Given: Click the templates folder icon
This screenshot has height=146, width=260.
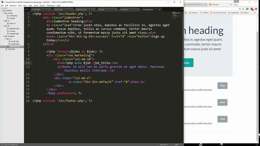Looking at the screenshot, I should click(x=6, y=36).
